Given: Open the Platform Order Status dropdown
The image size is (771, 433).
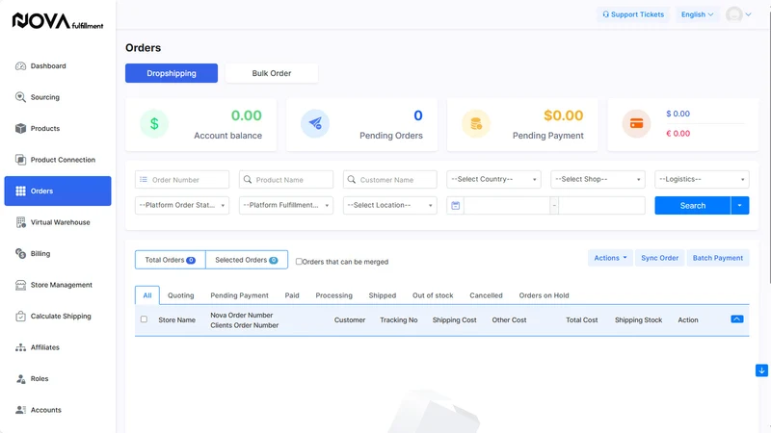Looking at the screenshot, I should (182, 205).
